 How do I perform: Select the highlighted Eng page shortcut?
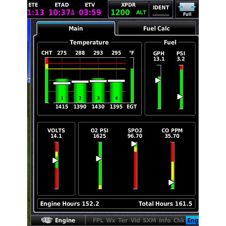click(x=192, y=220)
